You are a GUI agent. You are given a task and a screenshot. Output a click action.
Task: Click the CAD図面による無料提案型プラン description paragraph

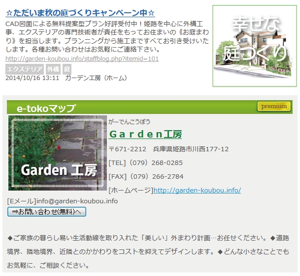pos(107,37)
